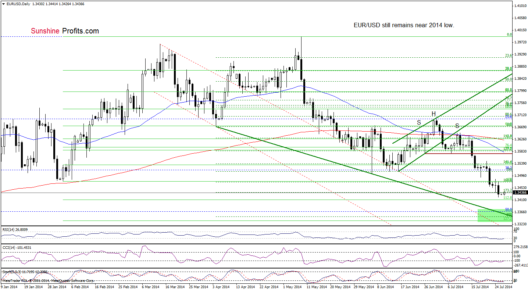Viewport: 528px width, 290px height.
Task: Click the 1.39720 price axis label
Action: pyautogui.click(x=521, y=42)
